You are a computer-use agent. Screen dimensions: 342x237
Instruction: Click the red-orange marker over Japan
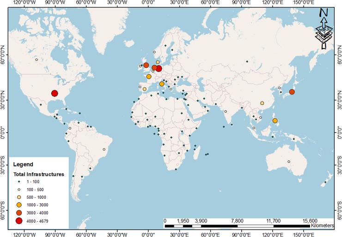tap(292, 92)
